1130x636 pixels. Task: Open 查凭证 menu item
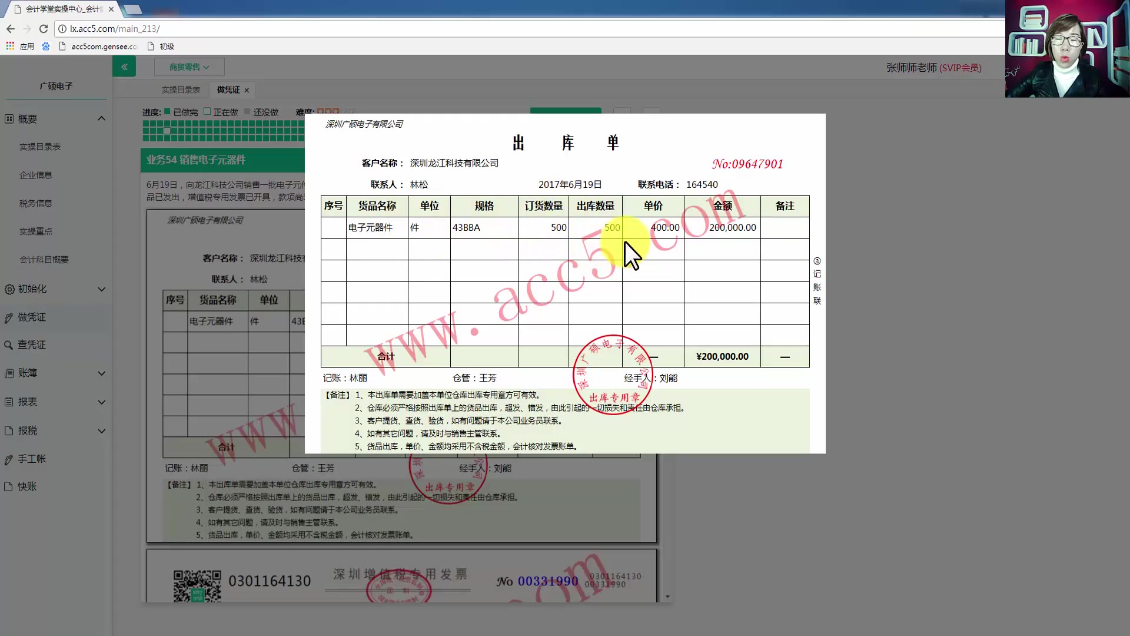32,344
